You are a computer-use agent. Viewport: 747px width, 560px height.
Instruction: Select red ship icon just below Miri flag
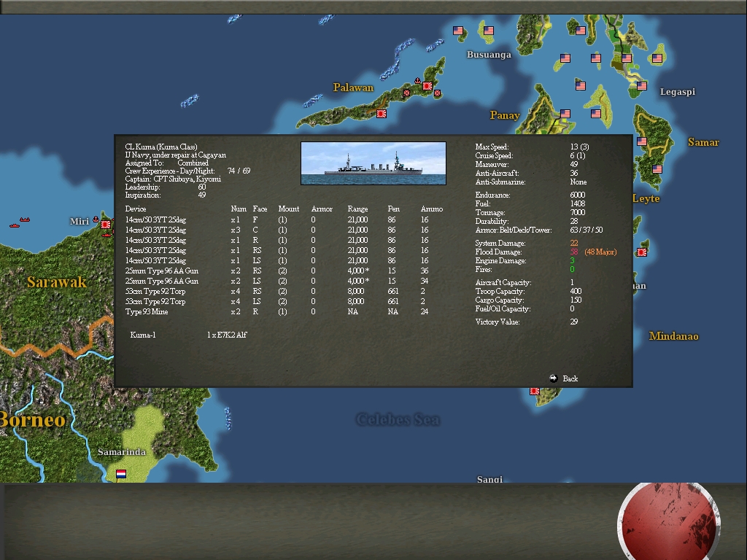(107, 234)
